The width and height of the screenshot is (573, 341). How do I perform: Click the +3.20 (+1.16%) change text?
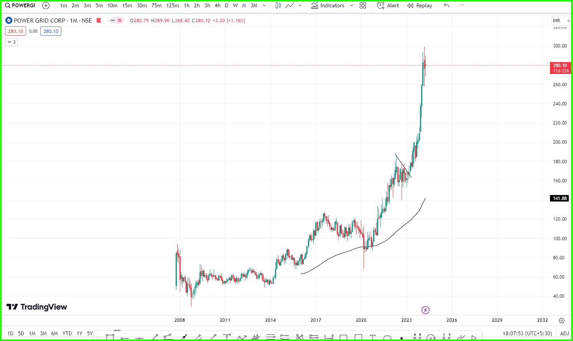(x=229, y=20)
